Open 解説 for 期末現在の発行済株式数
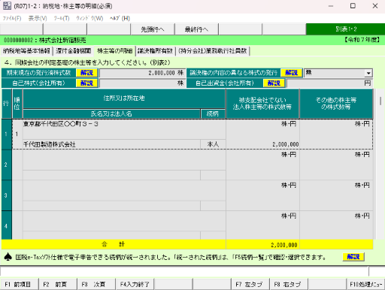 (86, 73)
